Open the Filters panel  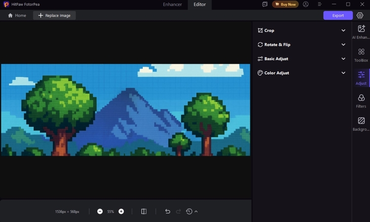click(361, 101)
